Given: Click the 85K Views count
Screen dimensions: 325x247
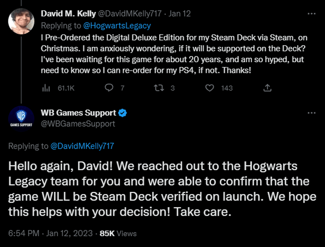Looking at the screenshot, I should pyautogui.click(x=118, y=233).
